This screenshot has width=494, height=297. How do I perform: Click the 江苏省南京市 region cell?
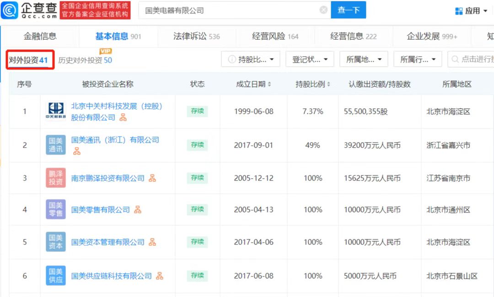click(x=448, y=178)
